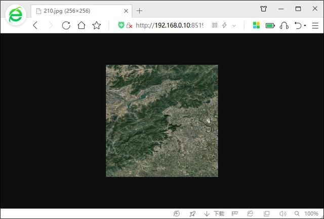Click the split window icon

[267, 213]
